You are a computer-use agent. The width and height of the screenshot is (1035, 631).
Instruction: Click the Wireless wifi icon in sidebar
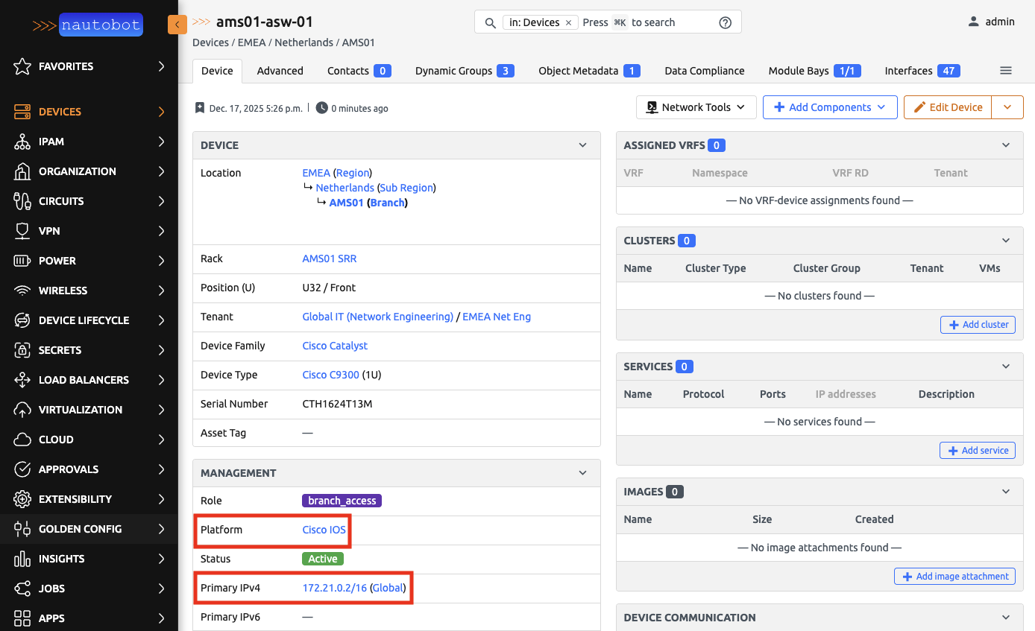point(22,291)
